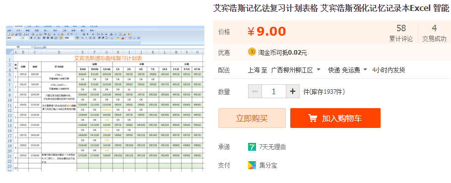Increase quantity with the plus button
This screenshot has height=183, width=451.
pyautogui.click(x=293, y=92)
